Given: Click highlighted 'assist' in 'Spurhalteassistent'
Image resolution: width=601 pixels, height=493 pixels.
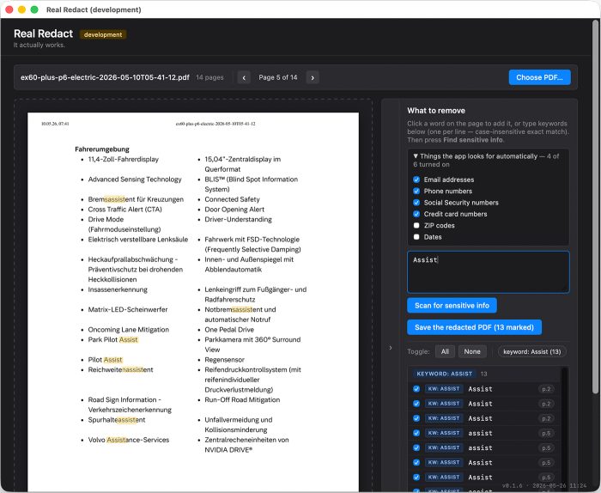Looking at the screenshot, I should (x=125, y=420).
